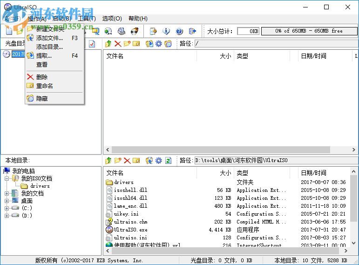Choose 查看 from the menu
359x265 pixels.
click(x=54, y=65)
